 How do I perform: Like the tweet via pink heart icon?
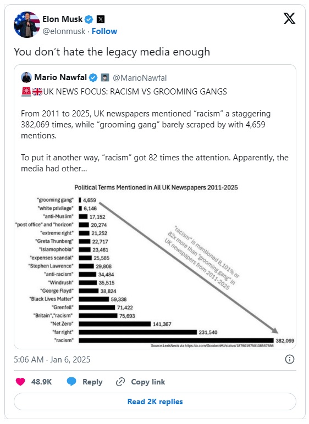(x=20, y=382)
